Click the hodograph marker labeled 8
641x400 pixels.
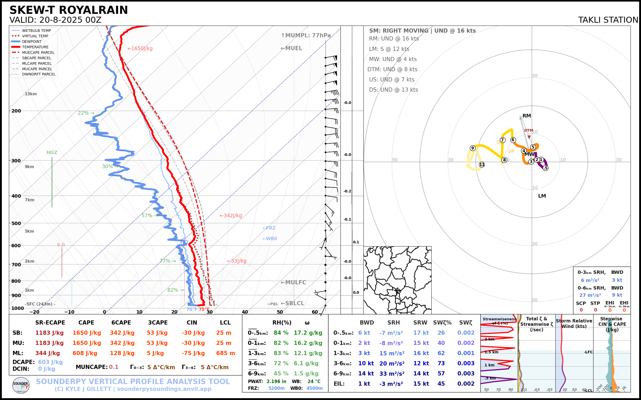tap(504, 160)
